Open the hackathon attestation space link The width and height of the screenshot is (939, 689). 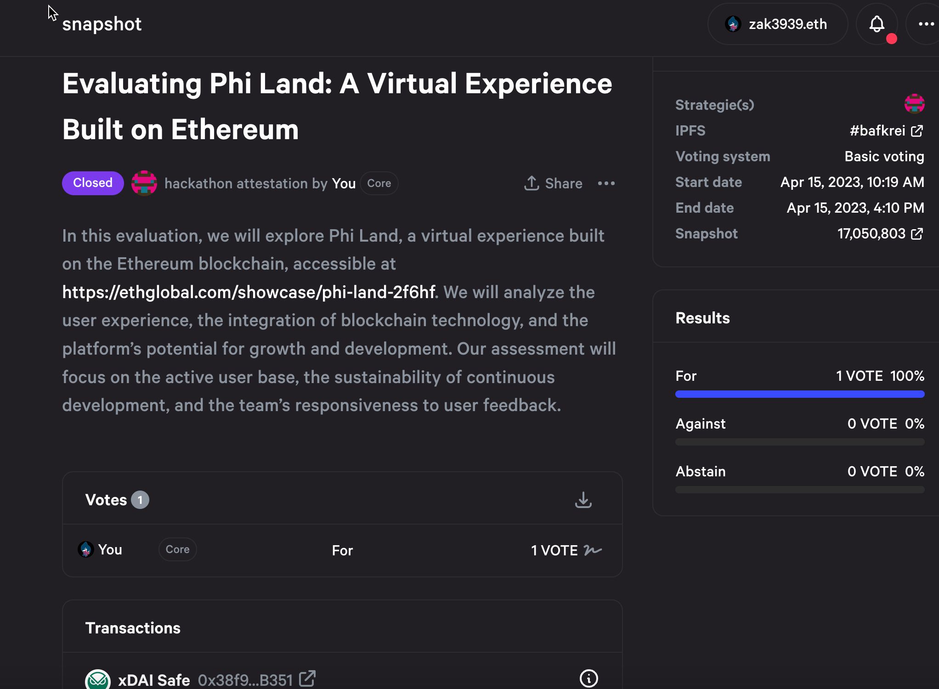tap(237, 183)
